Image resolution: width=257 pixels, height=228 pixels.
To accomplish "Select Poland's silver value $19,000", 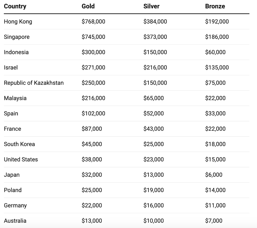I will tap(153, 190).
